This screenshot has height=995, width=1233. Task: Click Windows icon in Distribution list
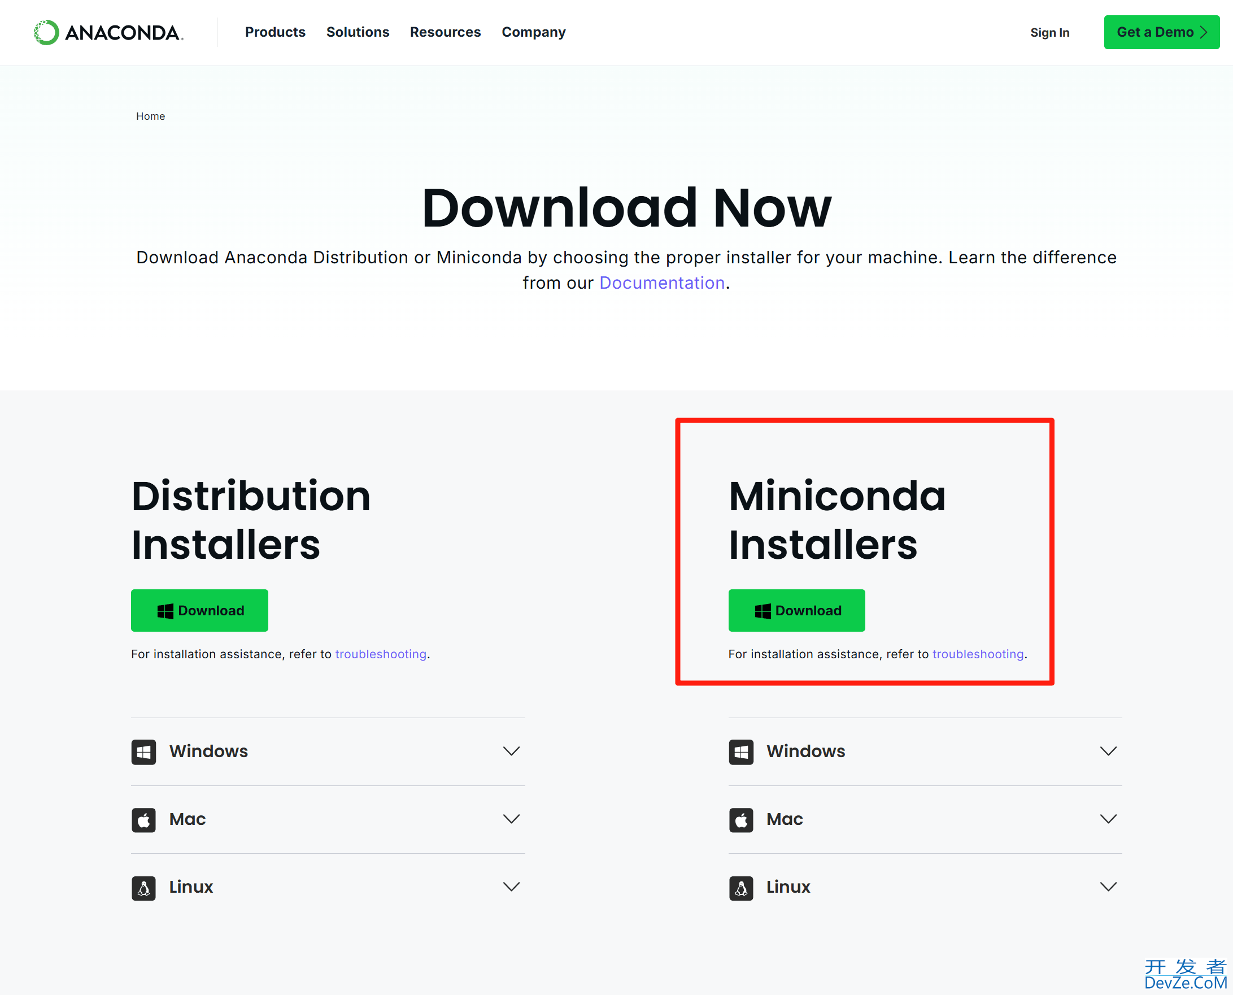[x=144, y=752]
